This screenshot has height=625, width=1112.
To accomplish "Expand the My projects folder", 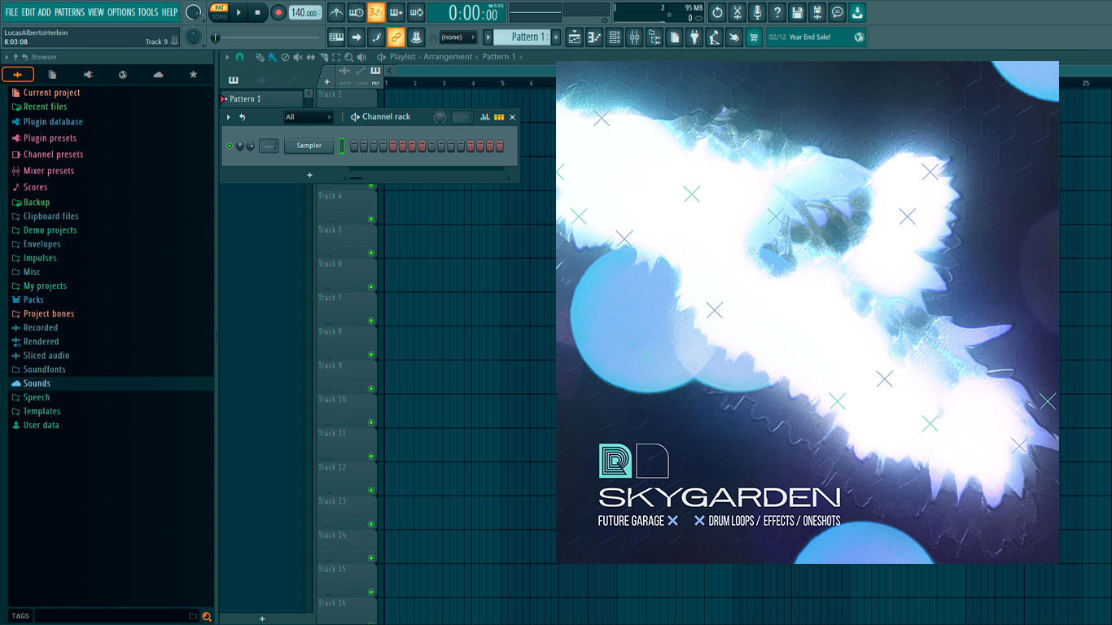I will pos(45,286).
